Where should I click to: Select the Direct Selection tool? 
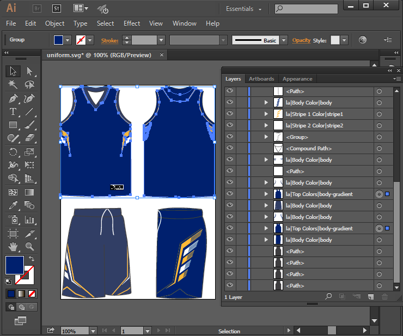[29, 71]
